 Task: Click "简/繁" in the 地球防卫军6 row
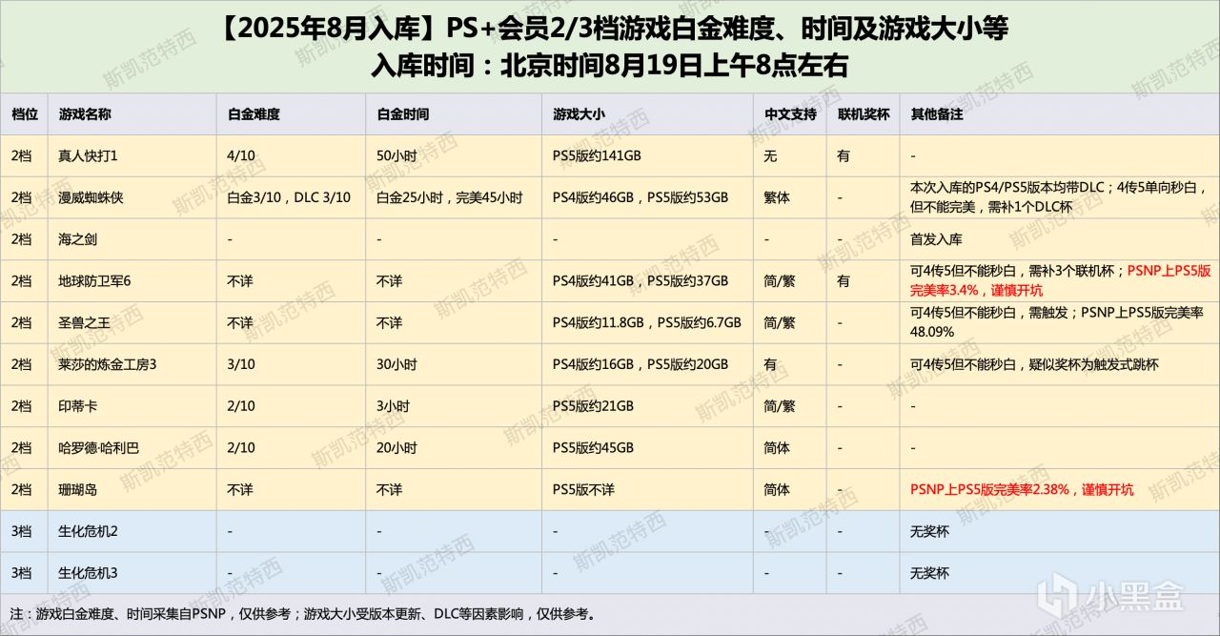pos(779,281)
